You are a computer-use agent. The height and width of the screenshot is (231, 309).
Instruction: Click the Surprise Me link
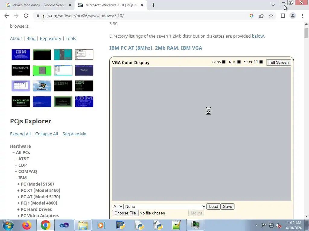74,134
